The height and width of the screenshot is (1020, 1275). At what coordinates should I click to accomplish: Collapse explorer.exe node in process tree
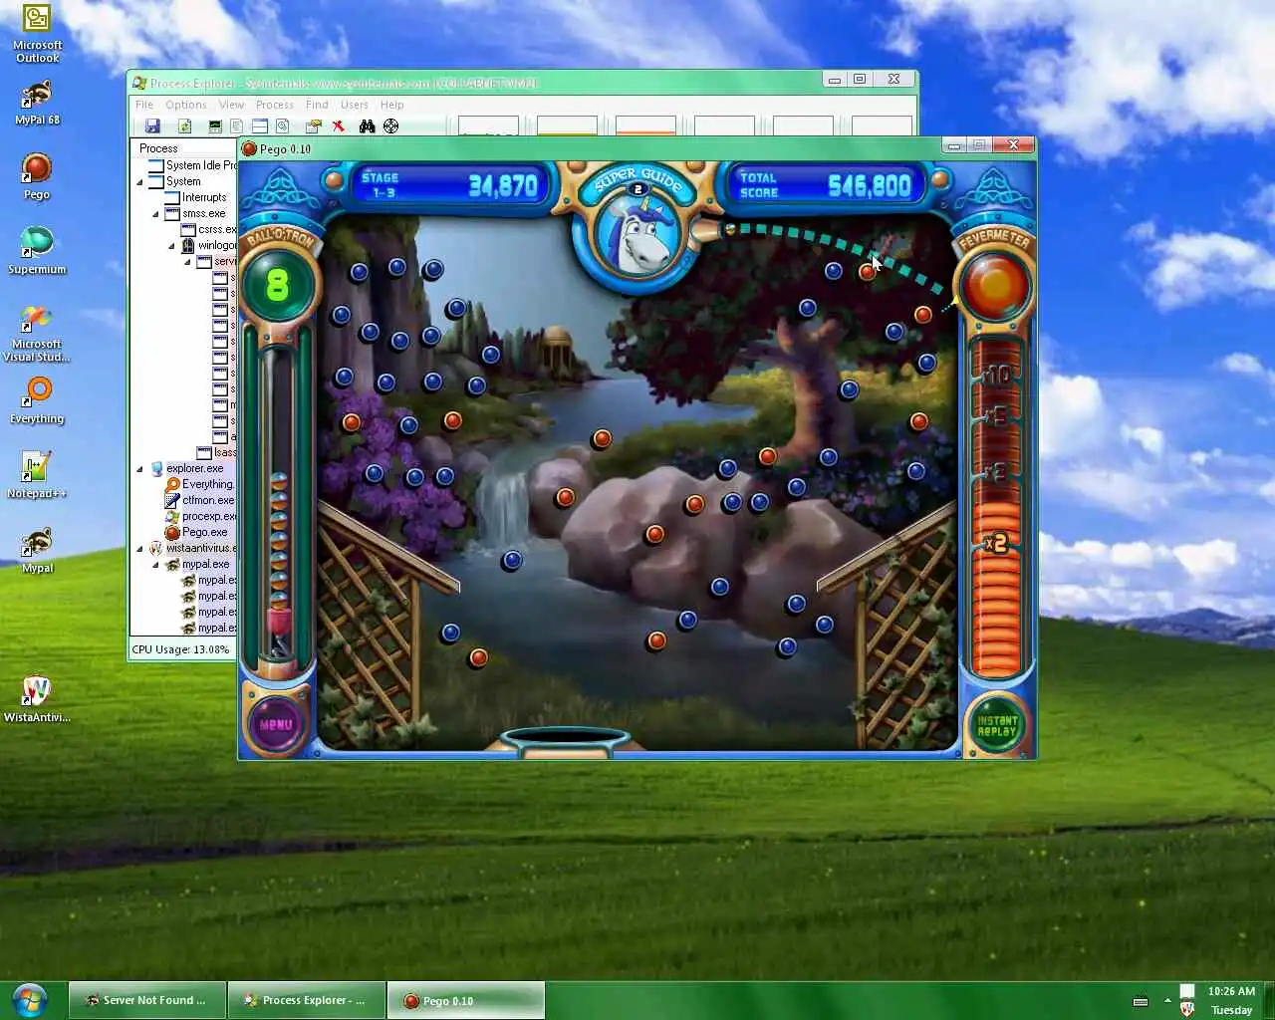coord(139,469)
